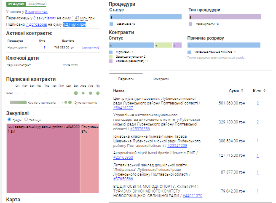Click the last month dot in contracts timeline
Screen dimensions: 276x203
pyautogui.click(x=97, y=93)
